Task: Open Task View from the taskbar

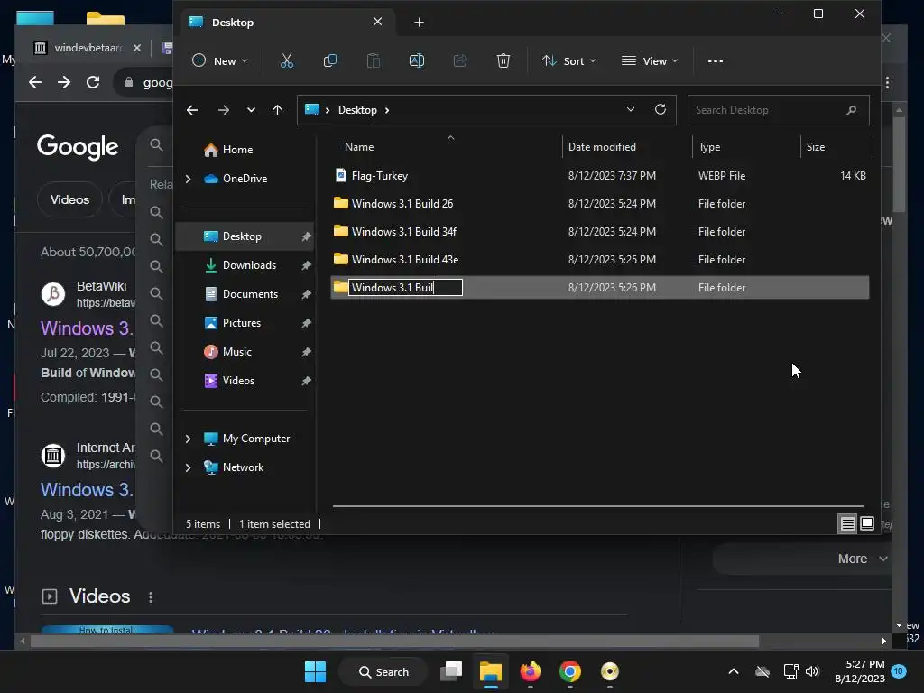Action: click(x=452, y=671)
